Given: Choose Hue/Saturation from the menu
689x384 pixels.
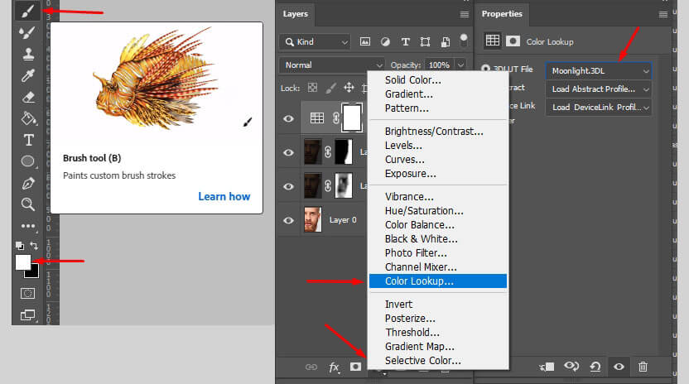Looking at the screenshot, I should click(x=437, y=211).
